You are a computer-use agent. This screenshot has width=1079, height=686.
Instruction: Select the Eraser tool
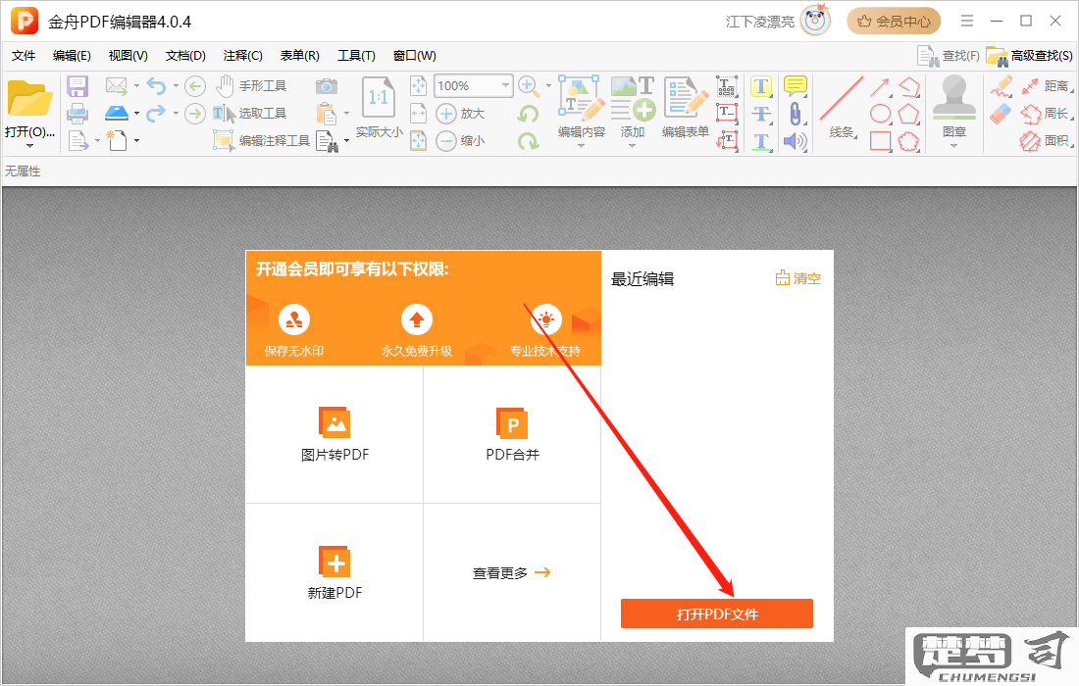1002,114
